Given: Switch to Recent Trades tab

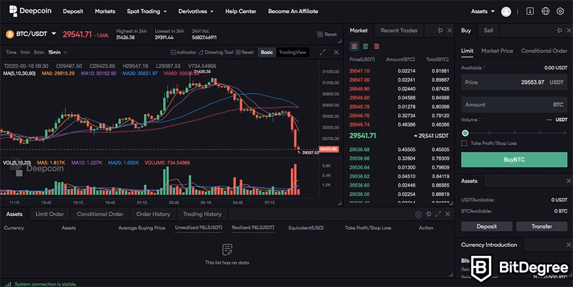Looking at the screenshot, I should [398, 31].
